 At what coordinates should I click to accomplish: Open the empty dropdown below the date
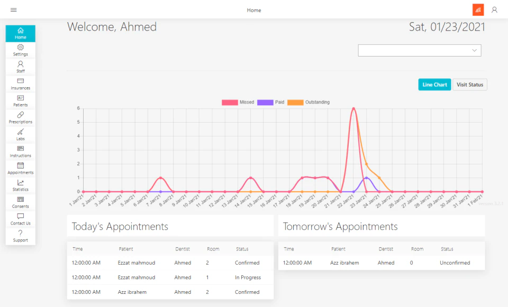click(419, 50)
